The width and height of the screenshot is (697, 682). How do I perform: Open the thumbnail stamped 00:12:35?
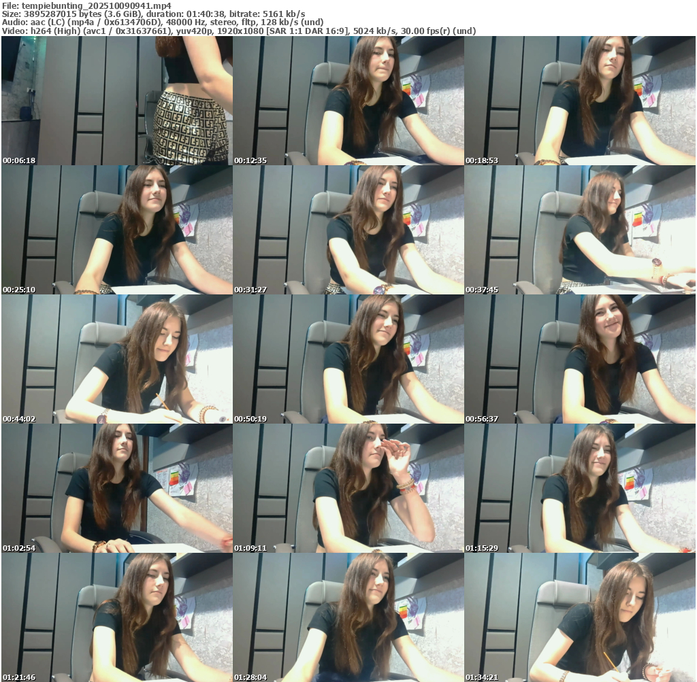click(x=348, y=101)
